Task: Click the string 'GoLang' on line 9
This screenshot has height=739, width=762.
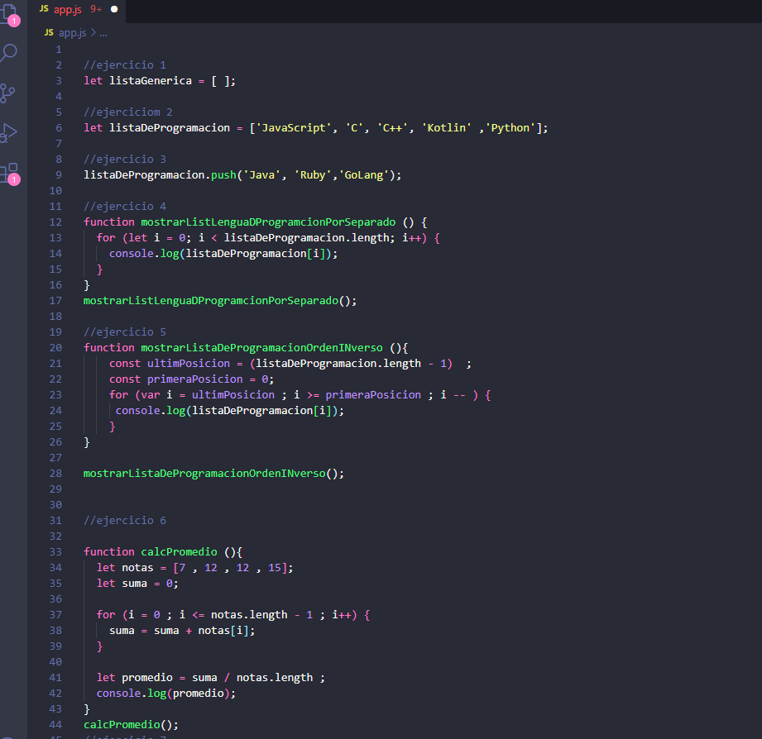Action: point(363,174)
